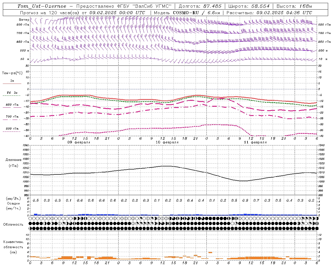Click the station name Tom_Ust-Ozernoe
This screenshot has height=265, width=332.
(42, 6)
